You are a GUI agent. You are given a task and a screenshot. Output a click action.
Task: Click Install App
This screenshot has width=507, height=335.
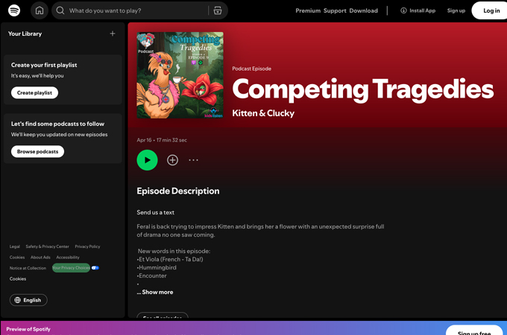tap(418, 10)
